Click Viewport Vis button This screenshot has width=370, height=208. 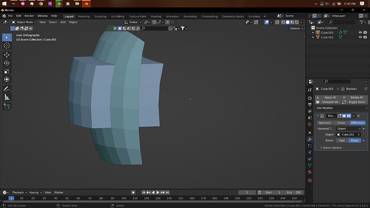tap(328, 102)
